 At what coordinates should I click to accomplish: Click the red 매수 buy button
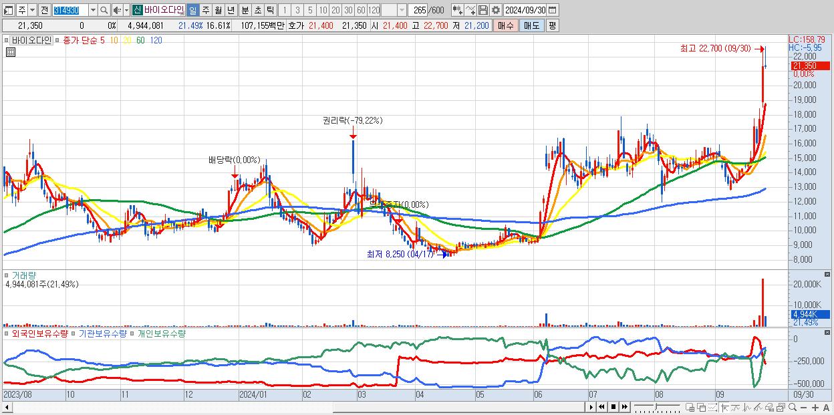(506, 25)
